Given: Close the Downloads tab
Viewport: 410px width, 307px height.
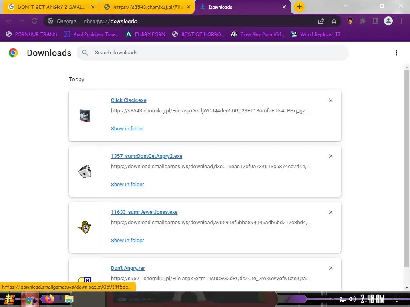Looking at the screenshot, I should click(x=284, y=7).
